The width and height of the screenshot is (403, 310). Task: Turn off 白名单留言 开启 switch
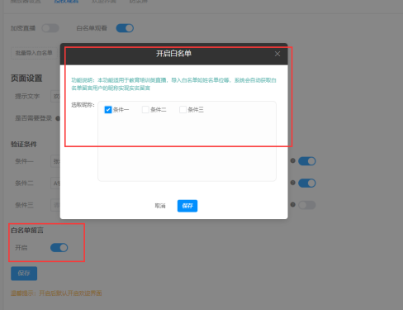59,247
